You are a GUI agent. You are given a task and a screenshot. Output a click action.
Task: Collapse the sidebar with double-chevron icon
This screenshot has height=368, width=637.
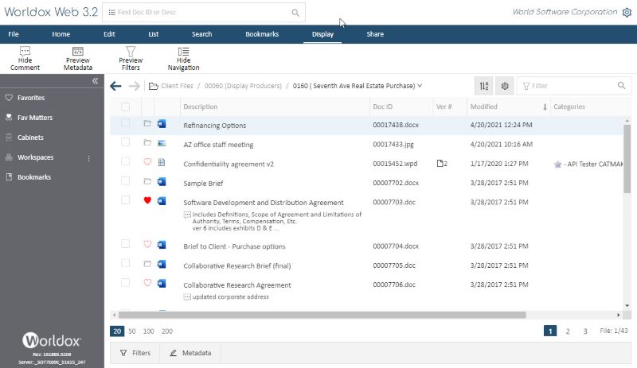pos(95,81)
